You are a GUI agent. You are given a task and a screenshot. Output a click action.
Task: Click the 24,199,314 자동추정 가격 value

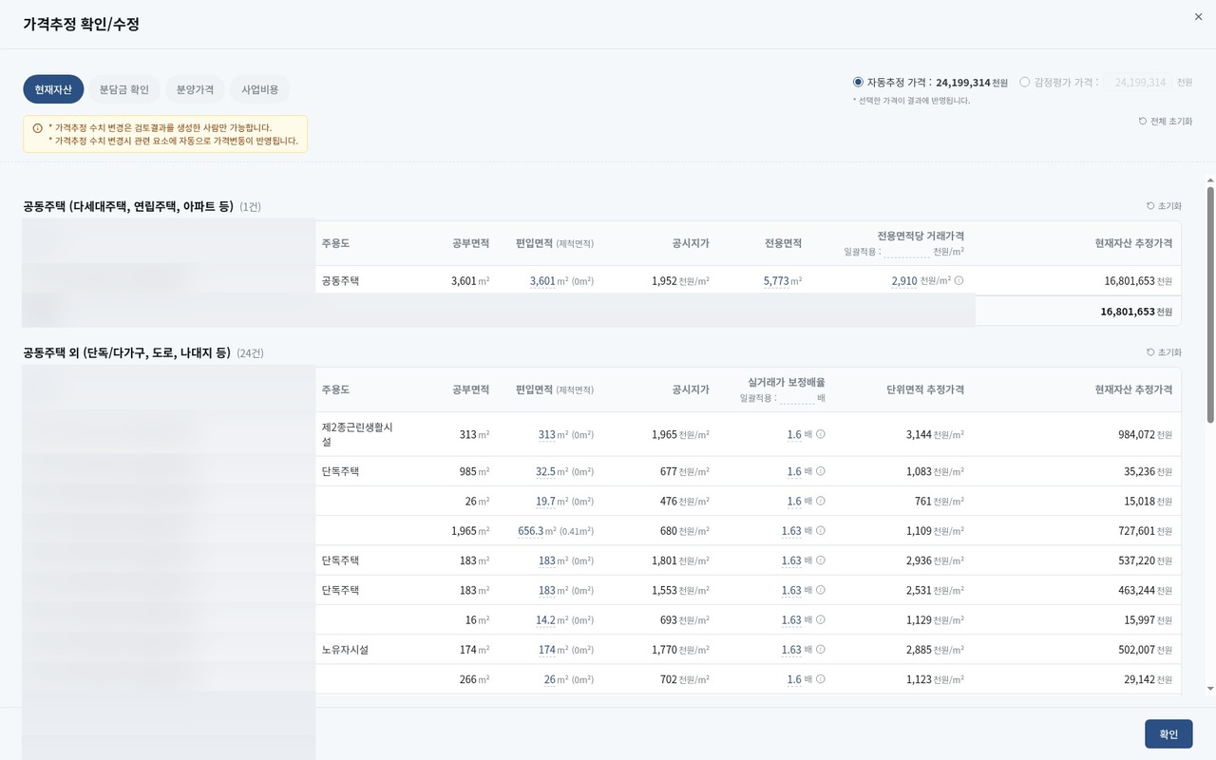click(x=963, y=83)
